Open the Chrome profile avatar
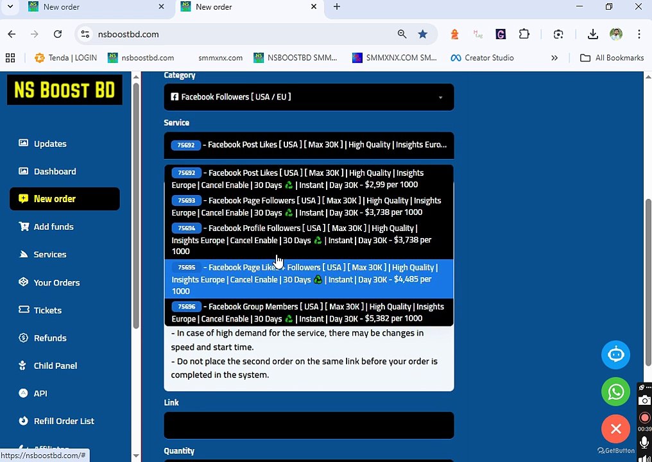Screen dimensions: 652x462 616,34
